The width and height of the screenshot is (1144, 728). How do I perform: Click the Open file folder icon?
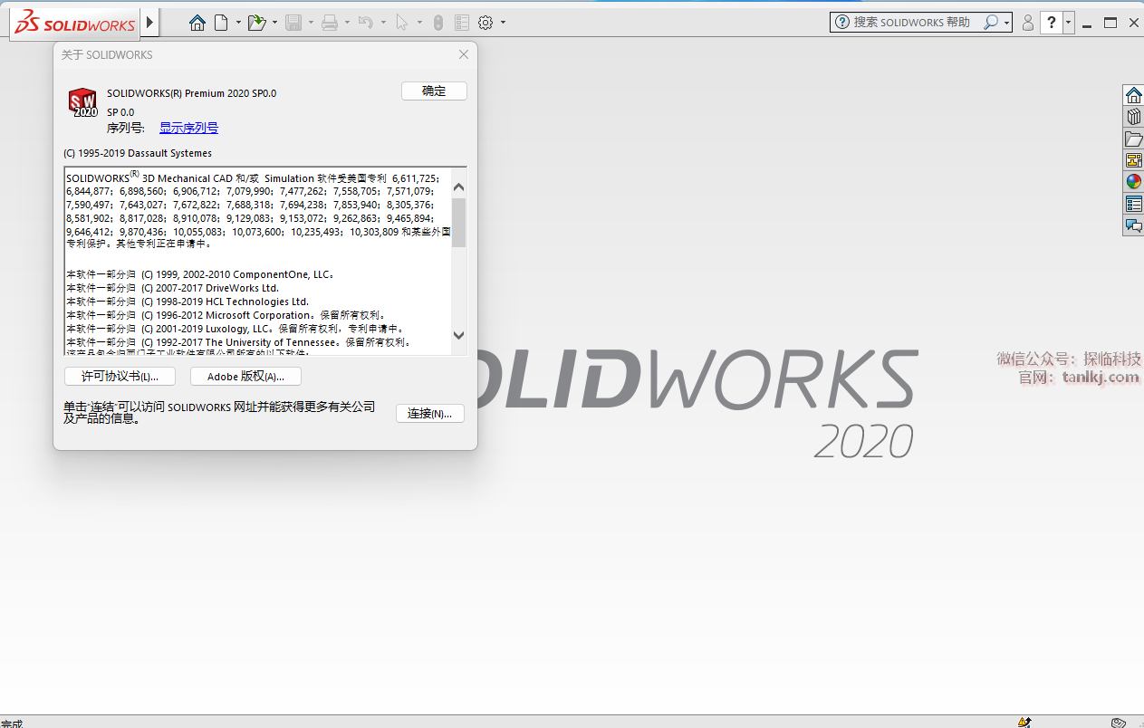[257, 23]
